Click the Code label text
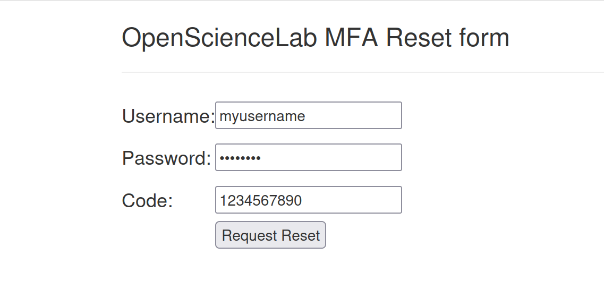Viewport: 604px width, 305px height. click(x=147, y=200)
